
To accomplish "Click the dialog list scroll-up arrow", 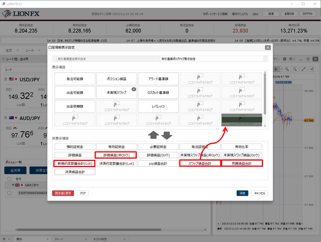I will coord(265,72).
